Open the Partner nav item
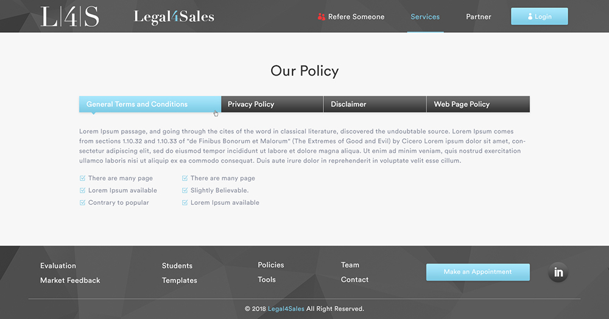The image size is (609, 319). [479, 16]
